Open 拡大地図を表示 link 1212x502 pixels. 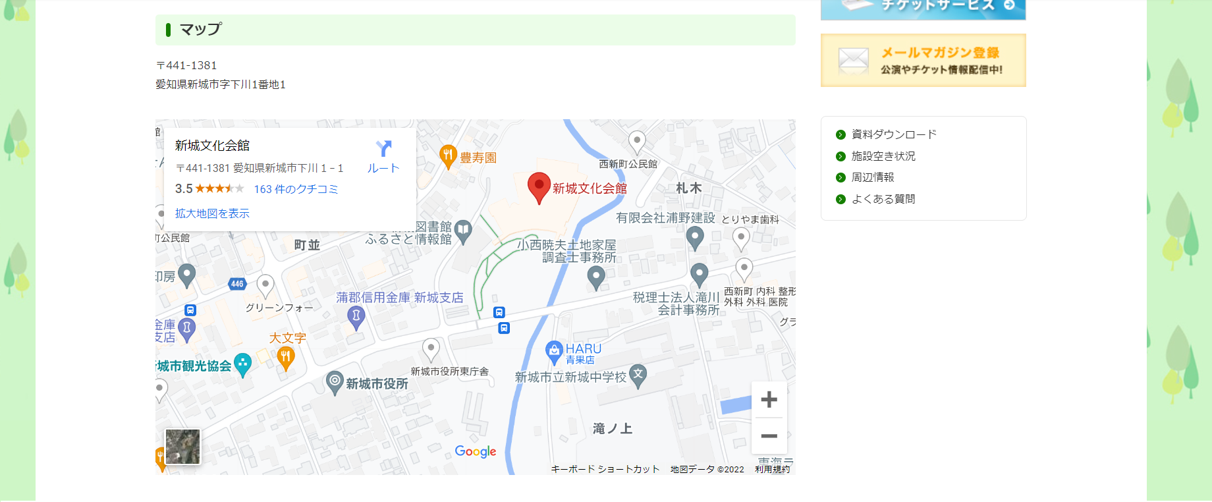click(x=212, y=213)
